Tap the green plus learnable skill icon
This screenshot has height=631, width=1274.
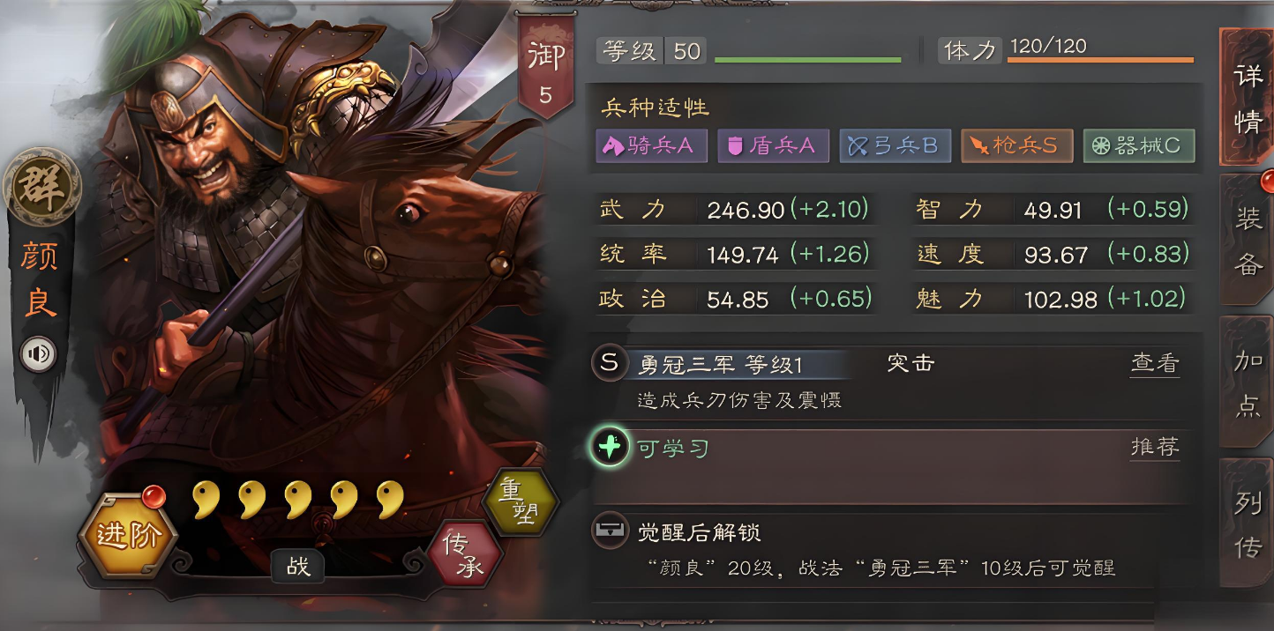pyautogui.click(x=609, y=448)
